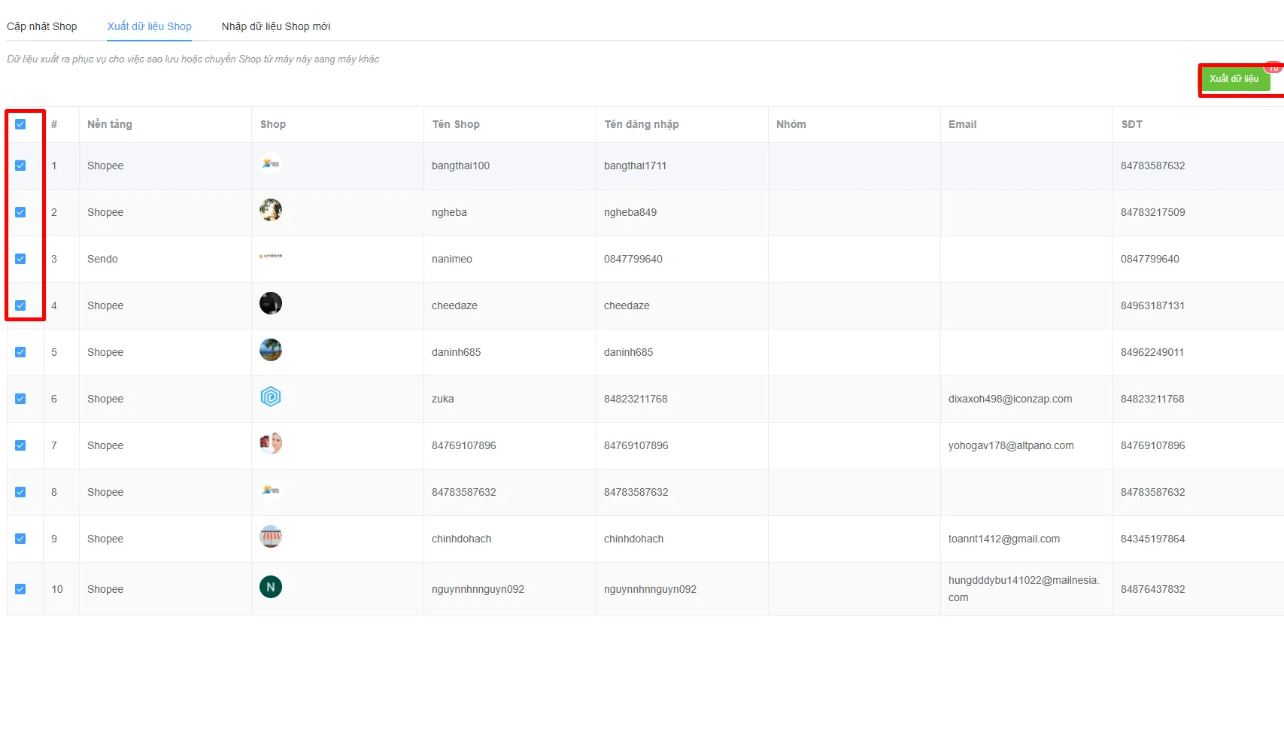Uncheck checkbox for row 9 chinhdohach
This screenshot has height=735, width=1284.
pyautogui.click(x=20, y=539)
